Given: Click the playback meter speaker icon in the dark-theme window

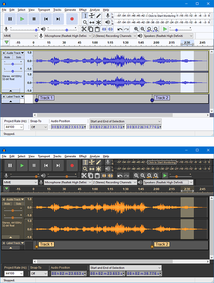Looking at the screenshot, I should [x=108, y=169].
